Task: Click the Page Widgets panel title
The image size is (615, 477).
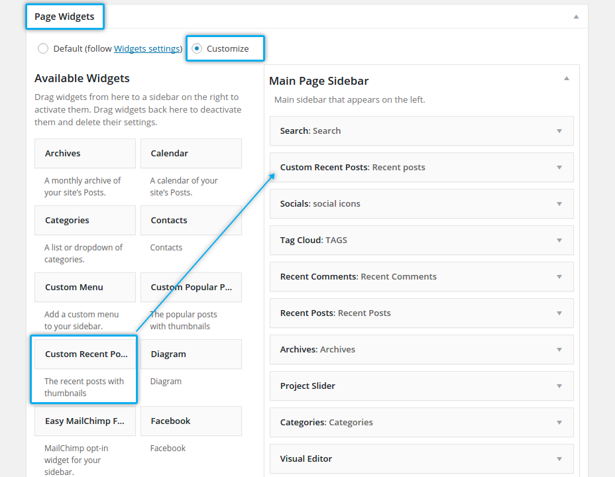Action: pos(64,17)
